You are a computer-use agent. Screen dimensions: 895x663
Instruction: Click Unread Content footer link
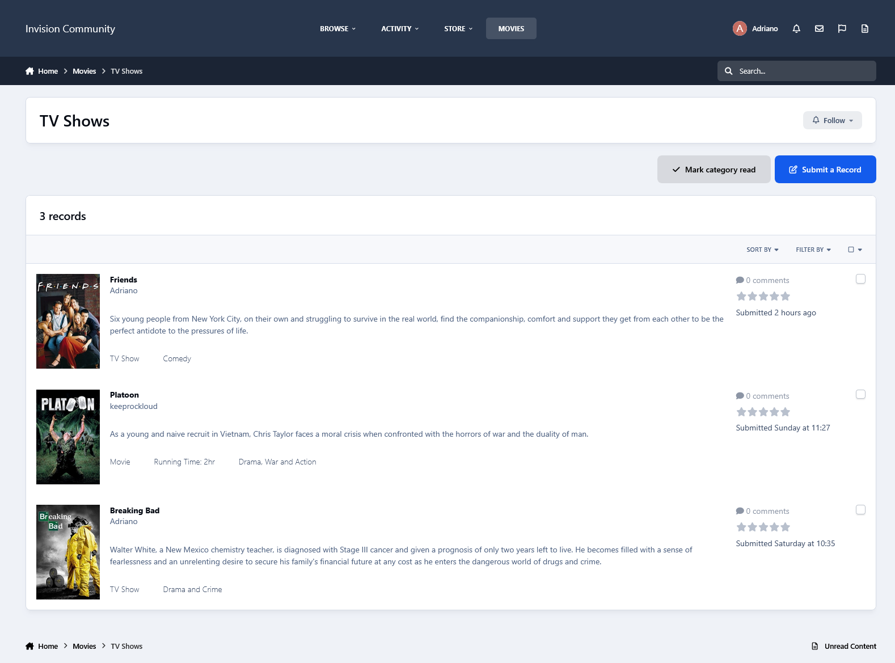tap(850, 646)
